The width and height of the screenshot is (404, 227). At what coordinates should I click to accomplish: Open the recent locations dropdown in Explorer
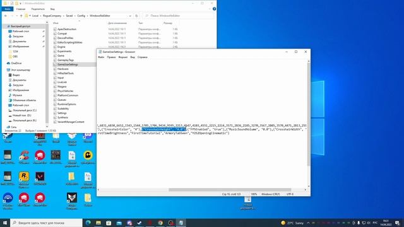coord(17,16)
